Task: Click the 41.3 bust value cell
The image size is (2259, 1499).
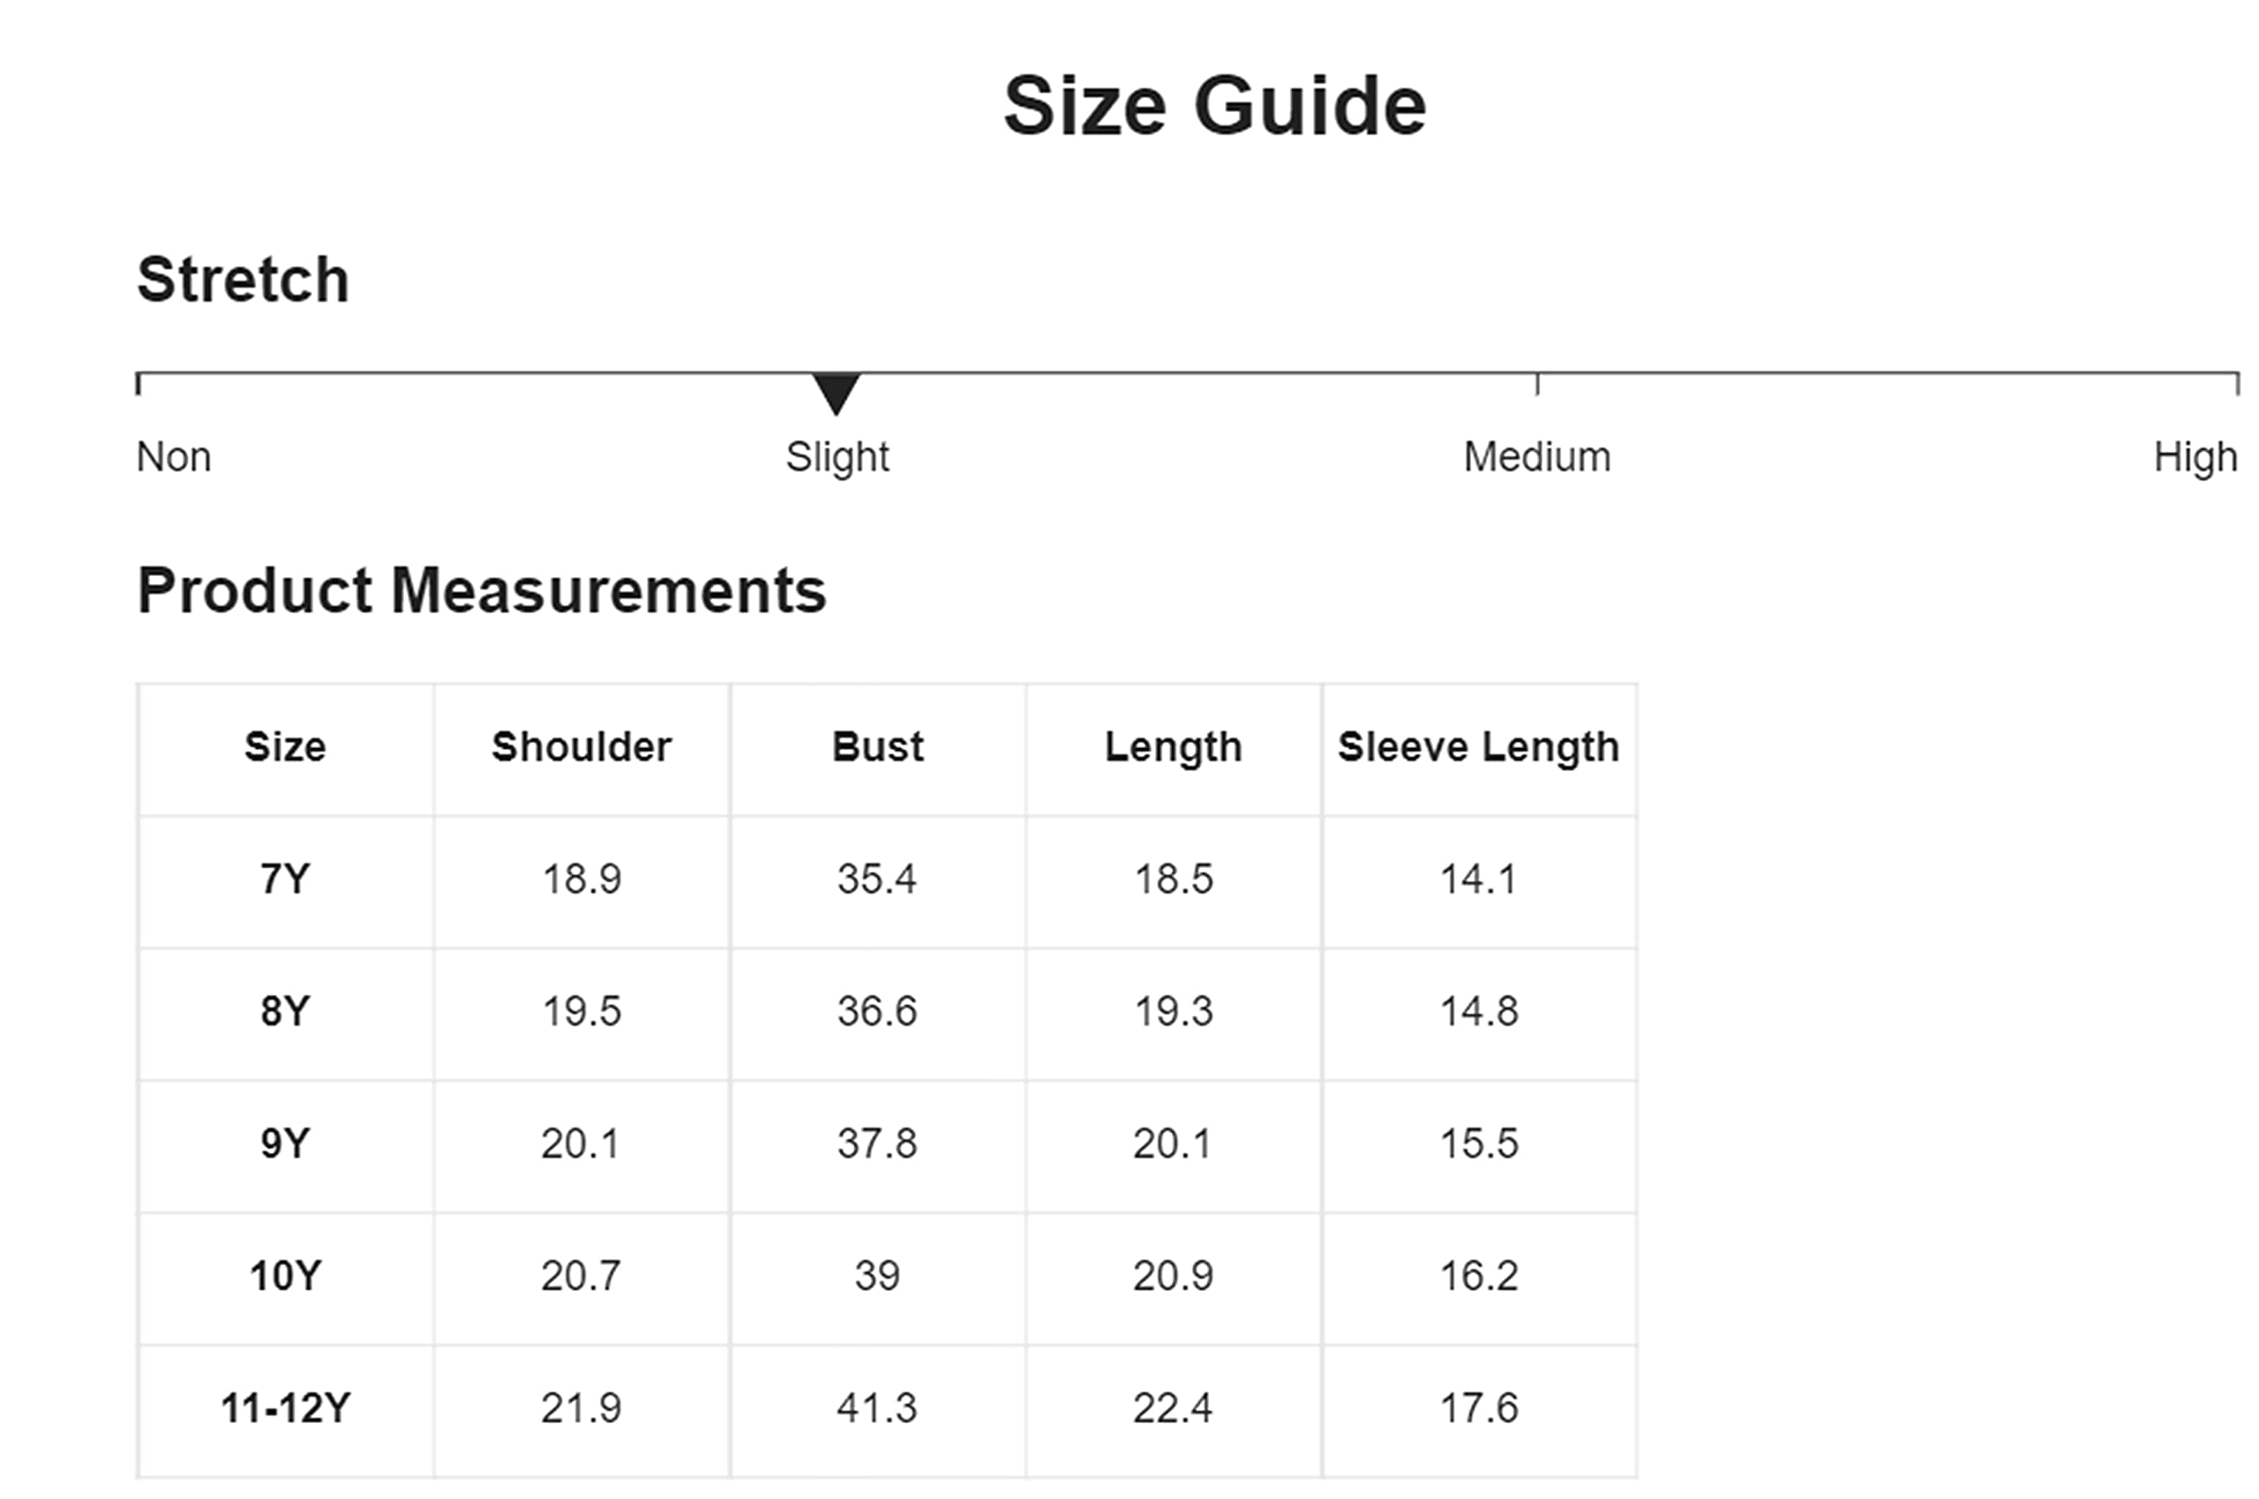Action: pyautogui.click(x=878, y=1411)
